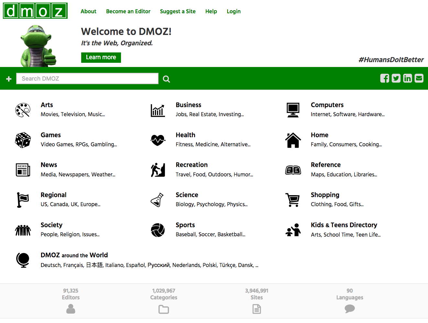This screenshot has width=428, height=323.
Task: Open the News newspaper icon
Action: tap(23, 170)
